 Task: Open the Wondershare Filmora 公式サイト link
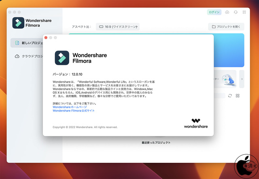[74, 111]
